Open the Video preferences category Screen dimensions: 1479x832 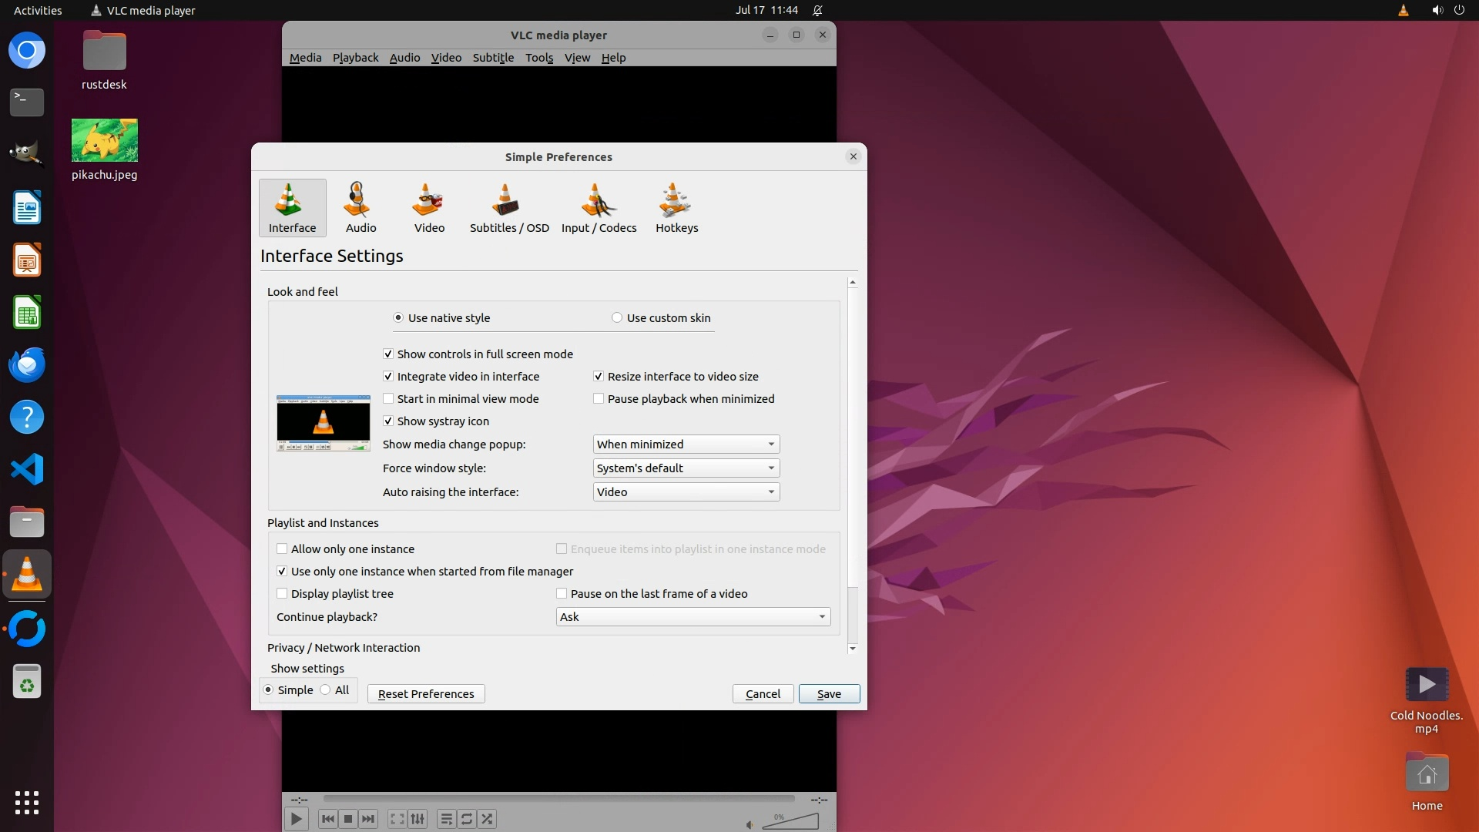tap(429, 208)
